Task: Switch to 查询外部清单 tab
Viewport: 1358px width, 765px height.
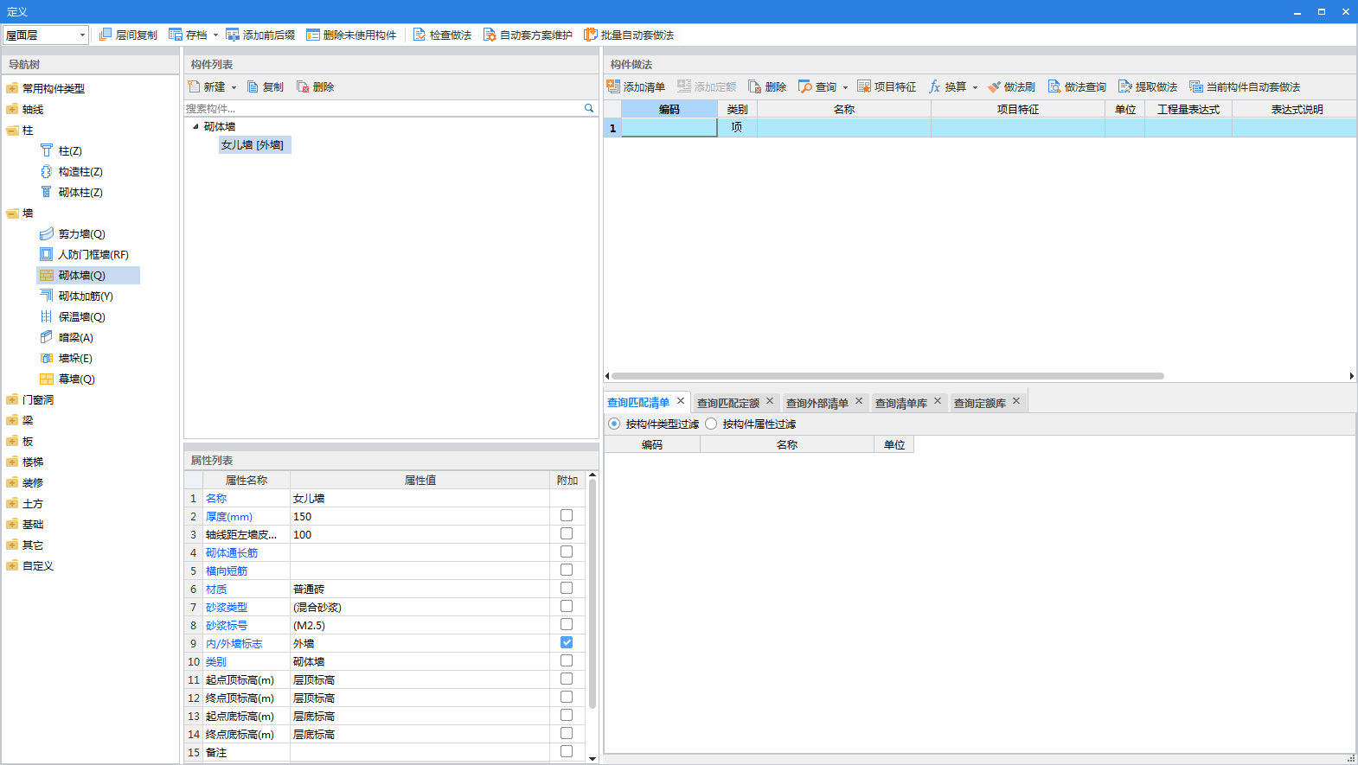Action: 817,403
